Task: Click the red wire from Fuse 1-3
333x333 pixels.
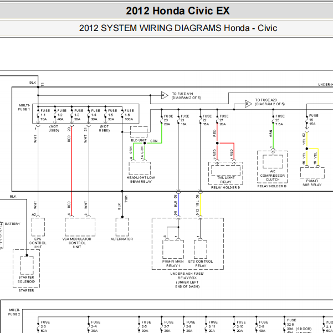Action: (x=72, y=171)
